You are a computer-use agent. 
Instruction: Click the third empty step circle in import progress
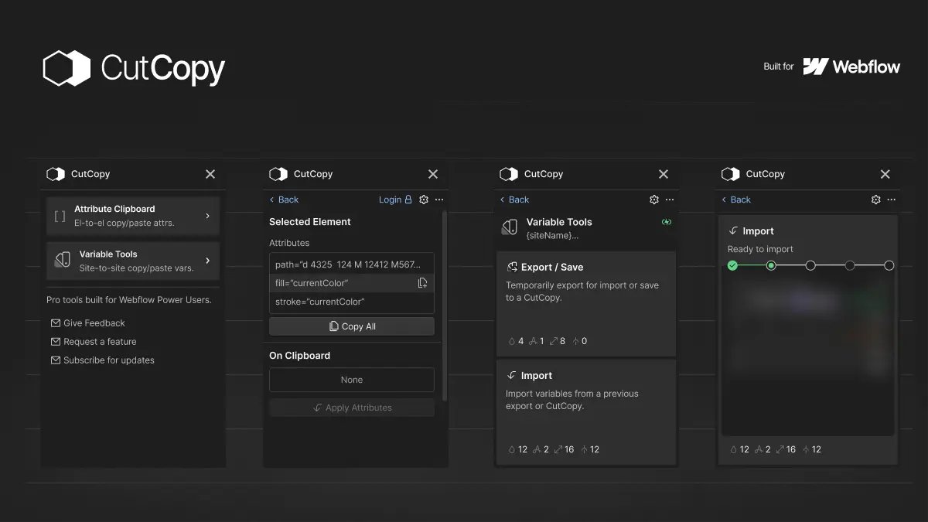(810, 265)
